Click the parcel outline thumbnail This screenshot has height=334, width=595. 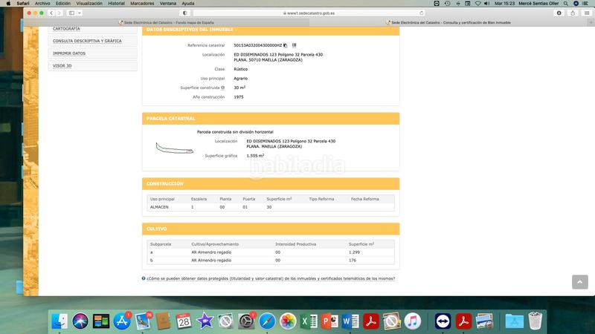(175, 148)
